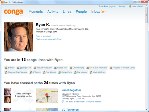Click the Sun Alumni line icon
The height and width of the screenshot is (112, 149).
point(44,72)
